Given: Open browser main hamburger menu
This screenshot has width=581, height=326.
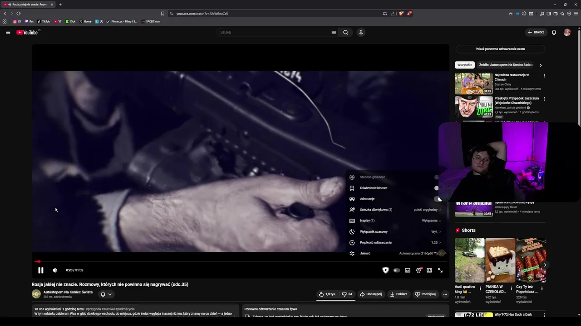Looking at the screenshot, I should [576, 14].
